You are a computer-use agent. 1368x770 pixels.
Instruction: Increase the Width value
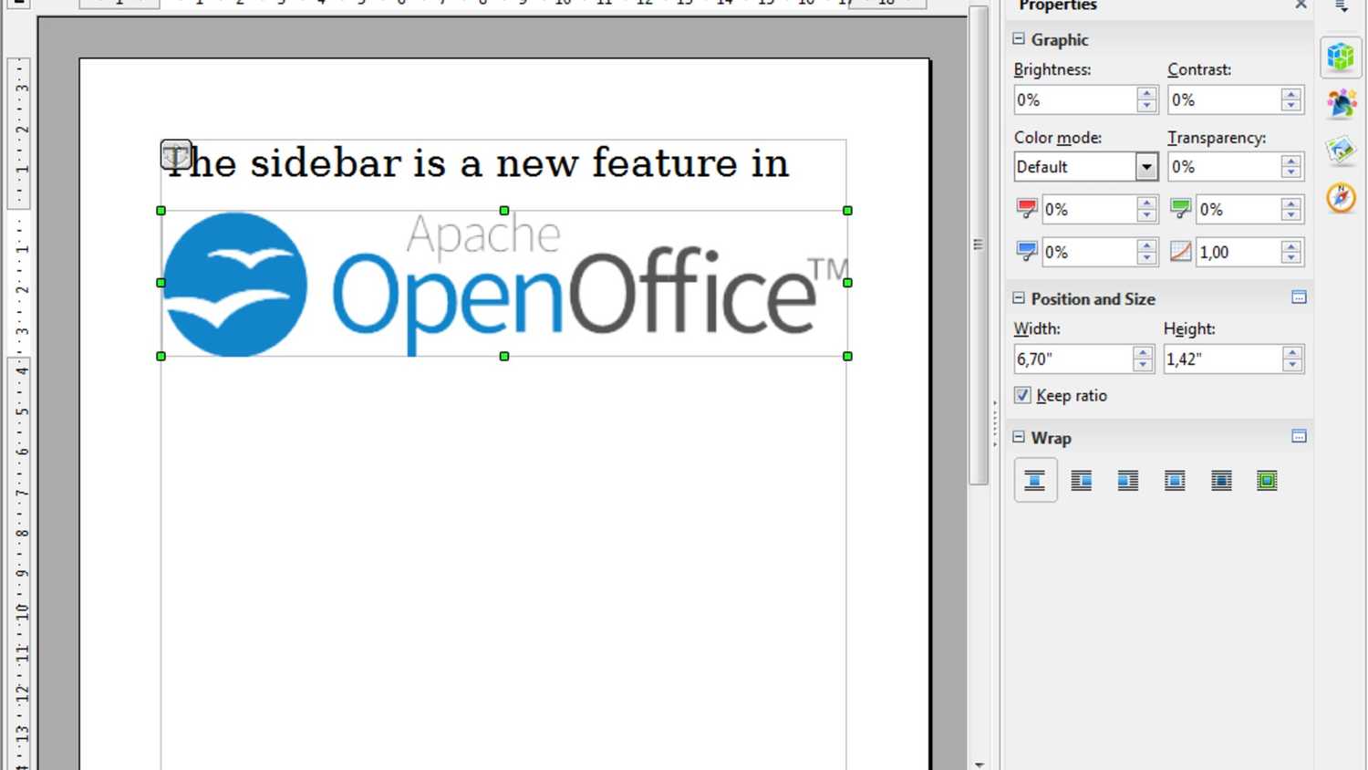(1144, 352)
